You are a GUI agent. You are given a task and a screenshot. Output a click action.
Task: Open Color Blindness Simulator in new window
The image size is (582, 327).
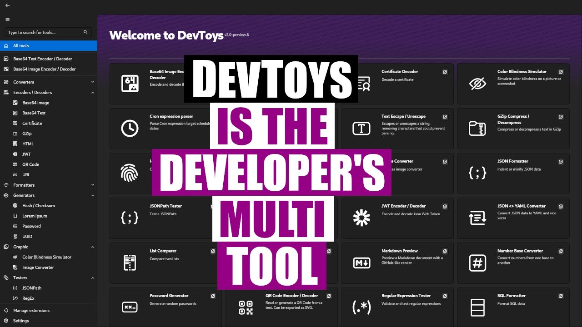click(x=561, y=72)
